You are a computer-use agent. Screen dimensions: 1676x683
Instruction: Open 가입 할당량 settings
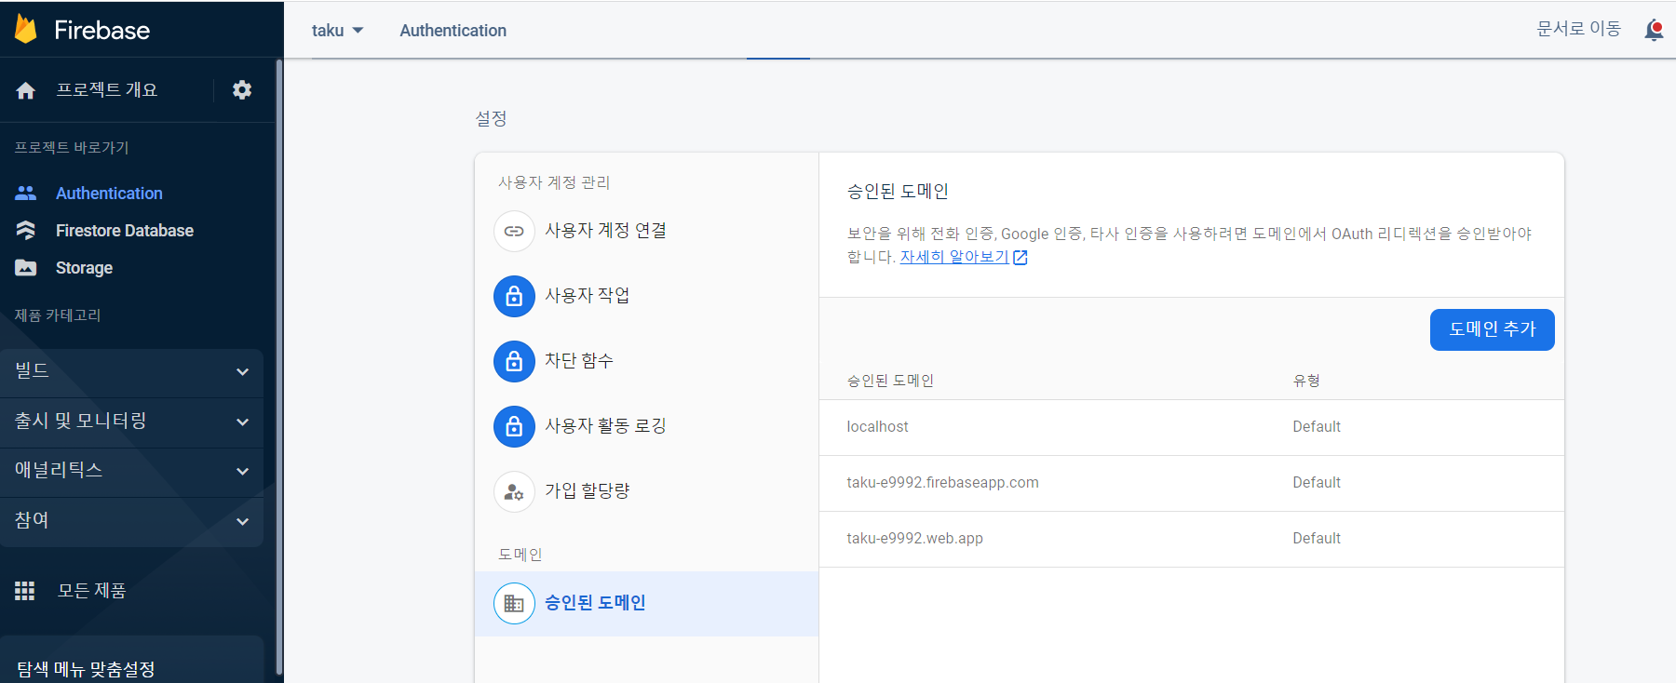tap(646, 491)
